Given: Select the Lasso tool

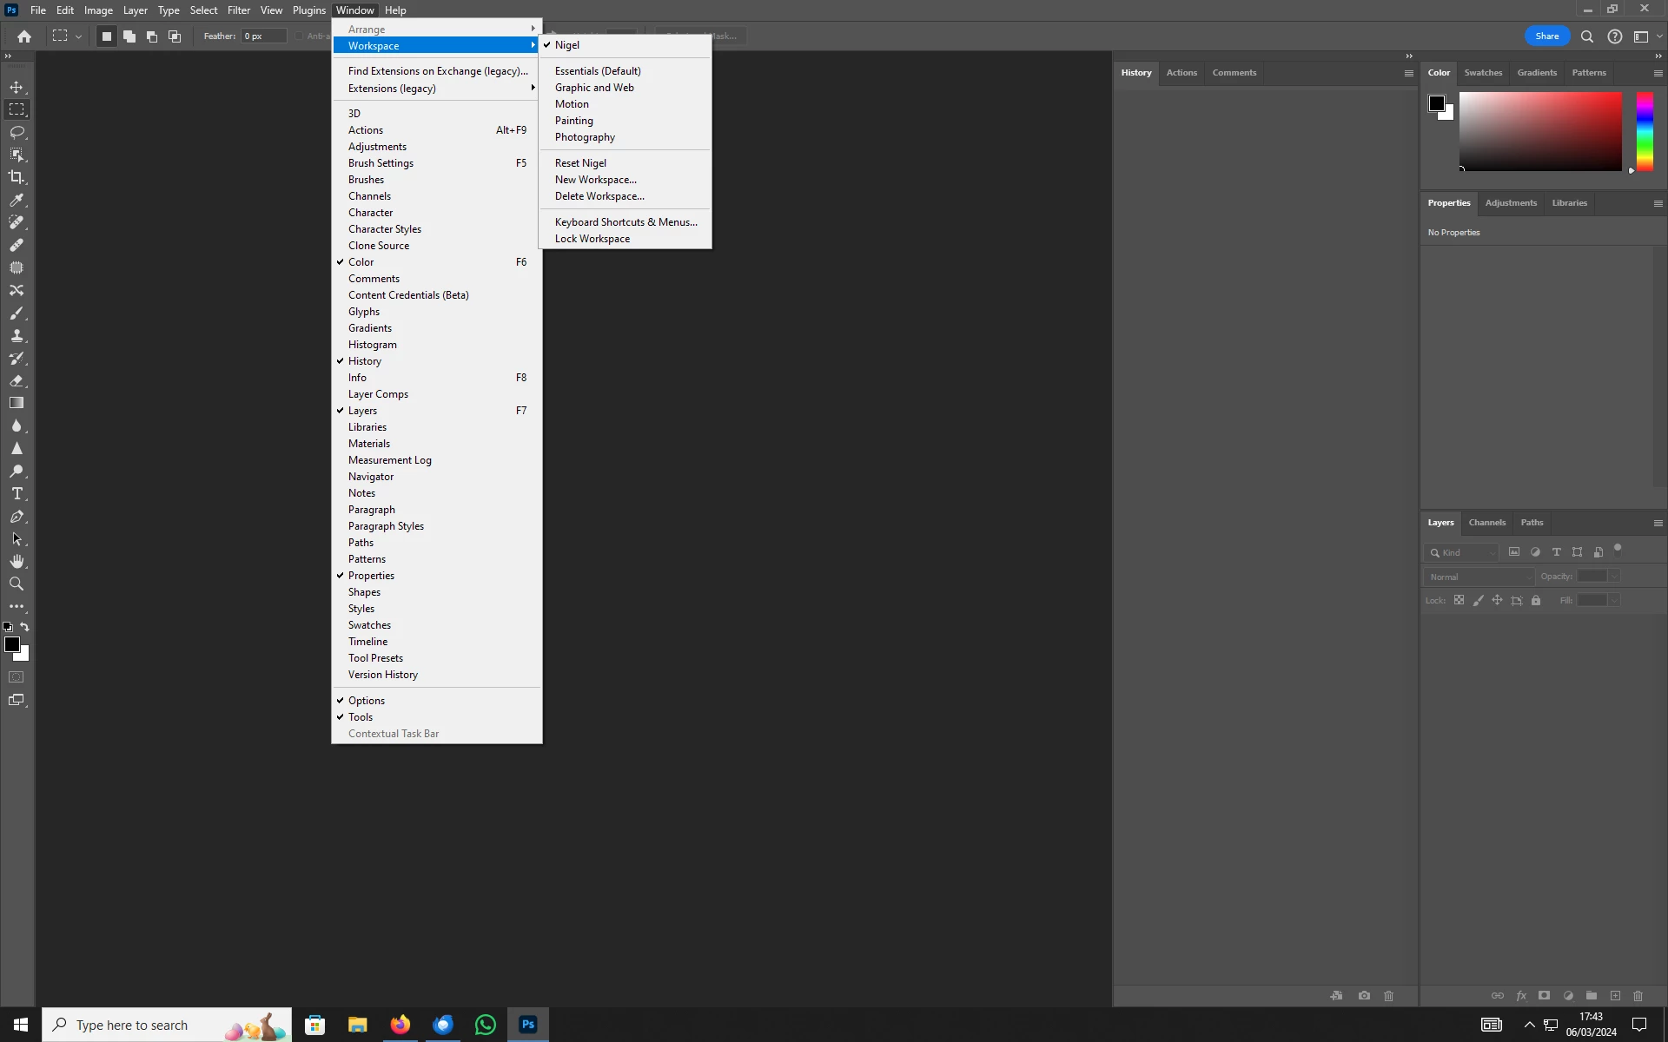Looking at the screenshot, I should coord(17,132).
